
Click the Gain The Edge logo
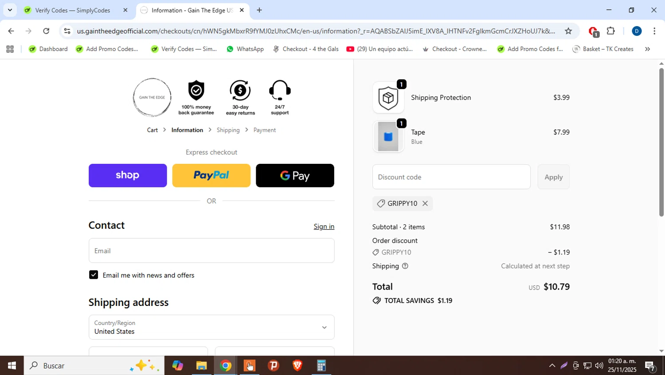(x=152, y=97)
